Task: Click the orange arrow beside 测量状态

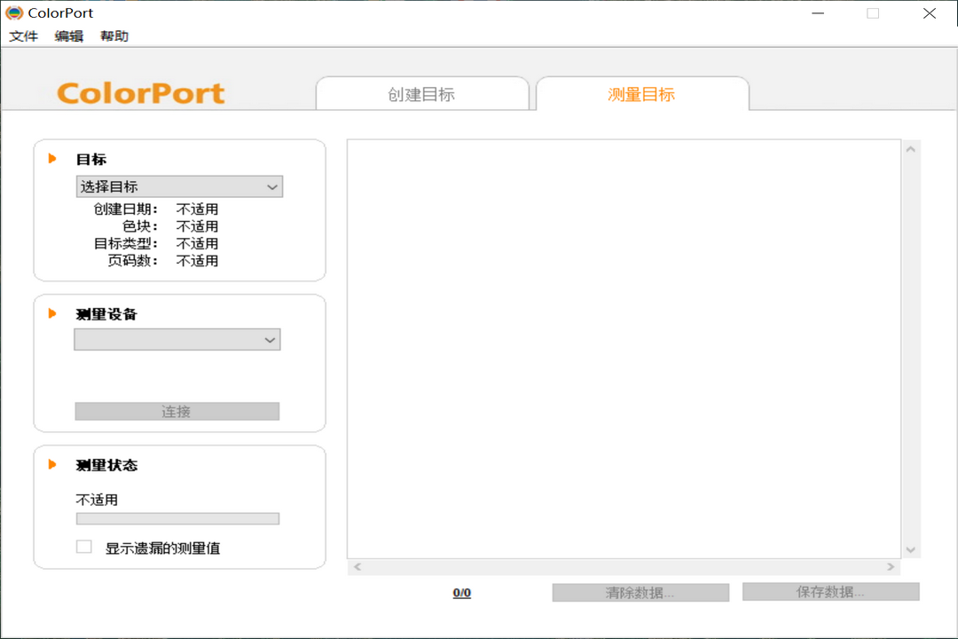Action: pyautogui.click(x=51, y=464)
